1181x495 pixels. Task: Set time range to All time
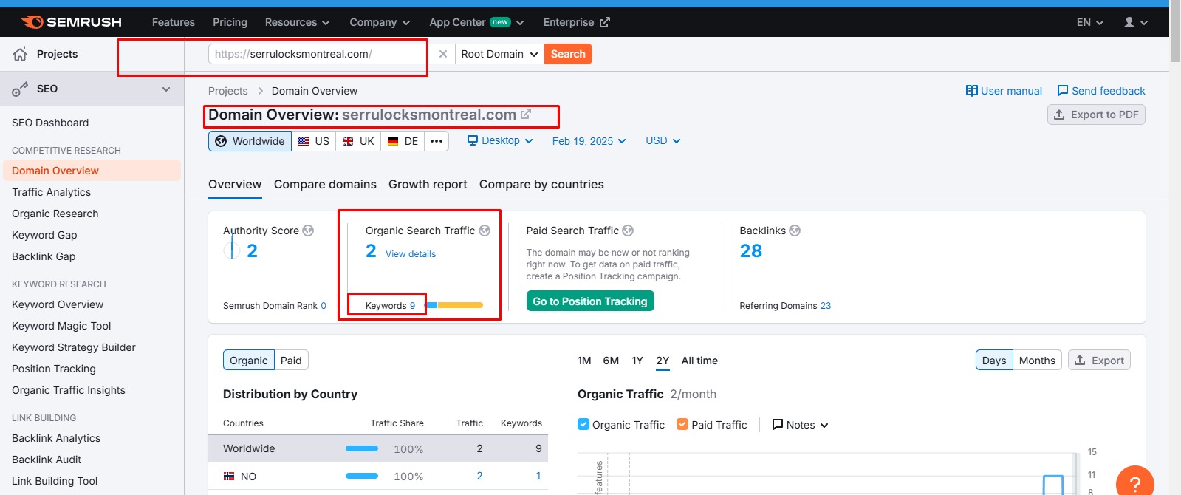point(699,361)
